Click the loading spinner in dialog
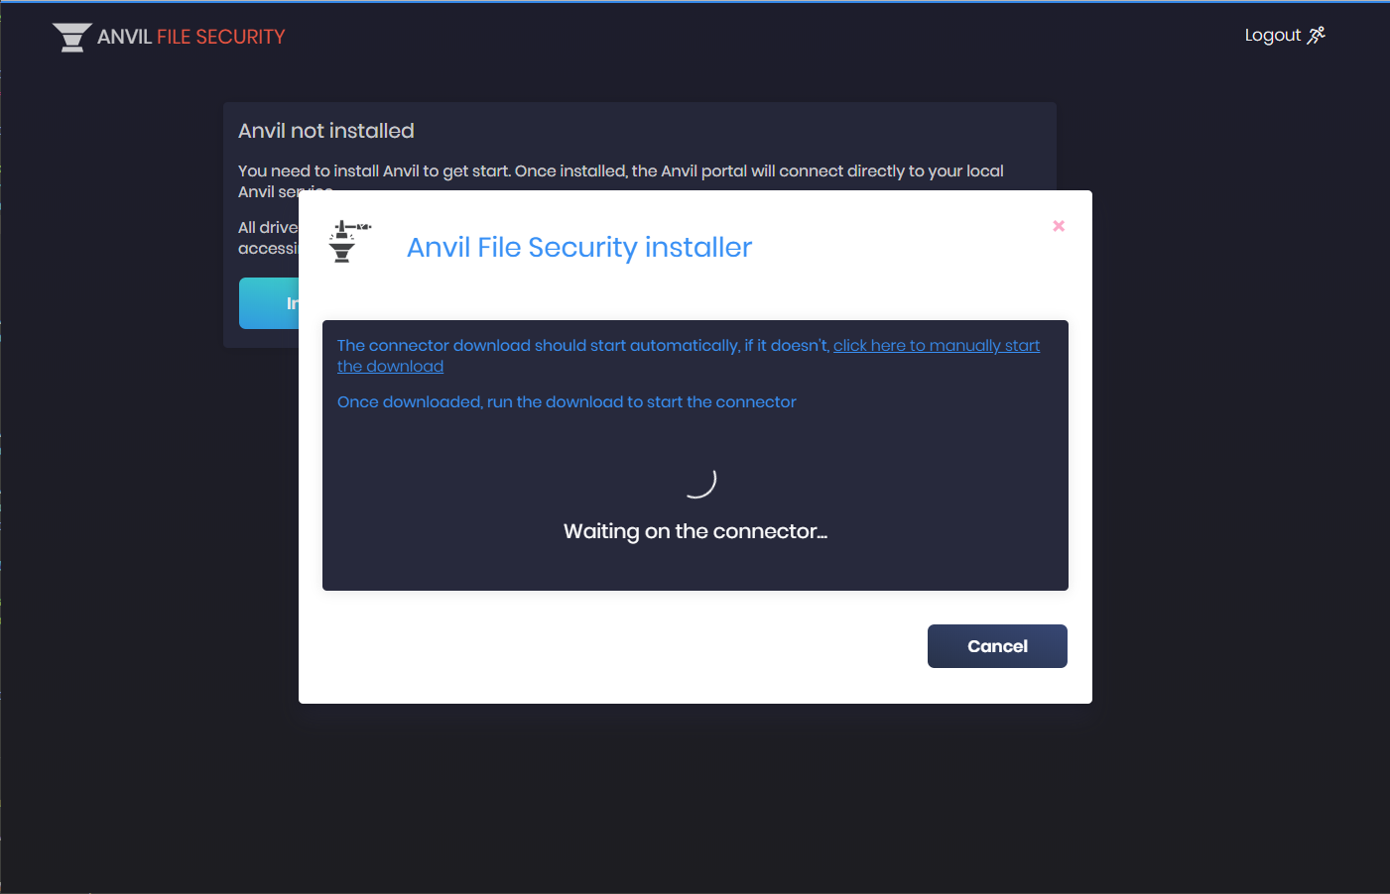The width and height of the screenshot is (1390, 894). (x=699, y=482)
